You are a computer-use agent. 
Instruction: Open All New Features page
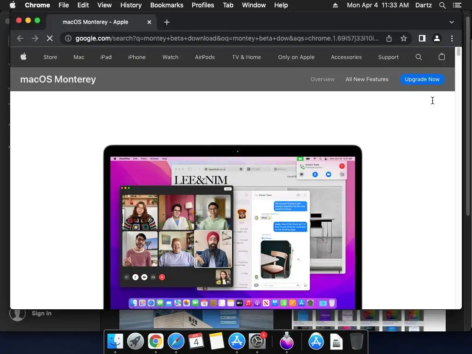point(367,79)
